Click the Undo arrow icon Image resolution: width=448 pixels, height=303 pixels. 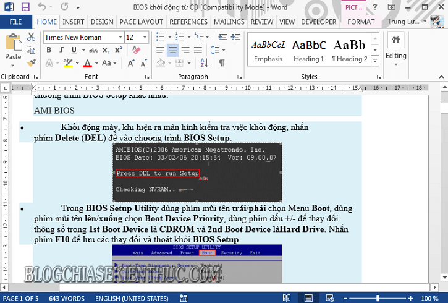(42, 6)
